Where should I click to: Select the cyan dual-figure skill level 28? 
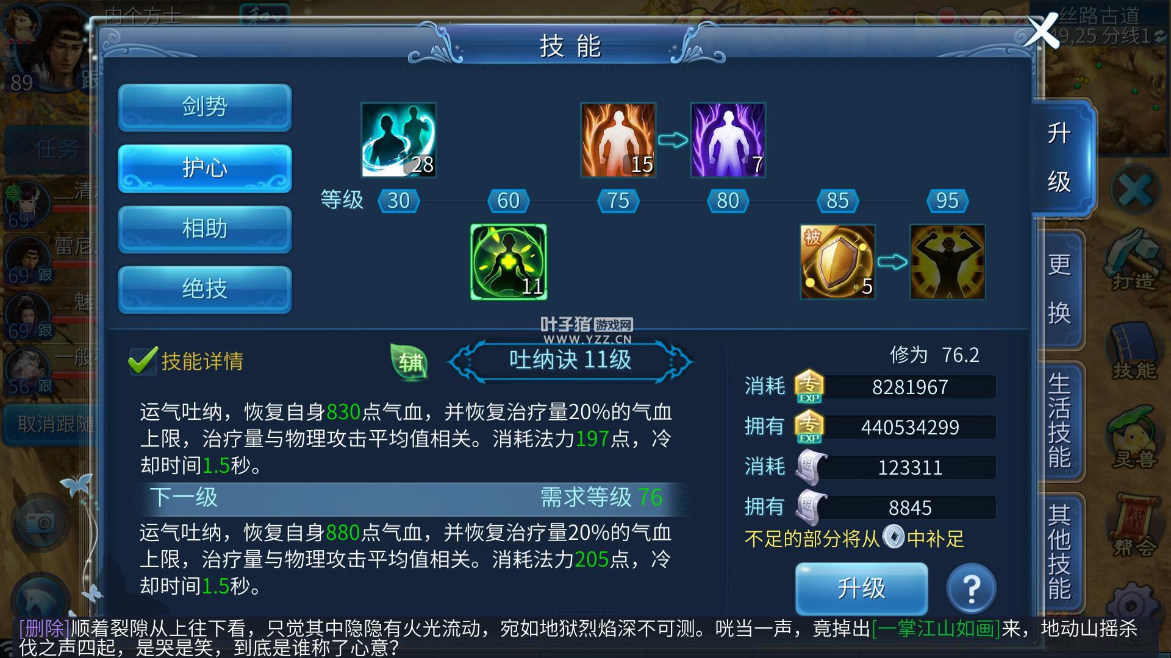tap(399, 140)
